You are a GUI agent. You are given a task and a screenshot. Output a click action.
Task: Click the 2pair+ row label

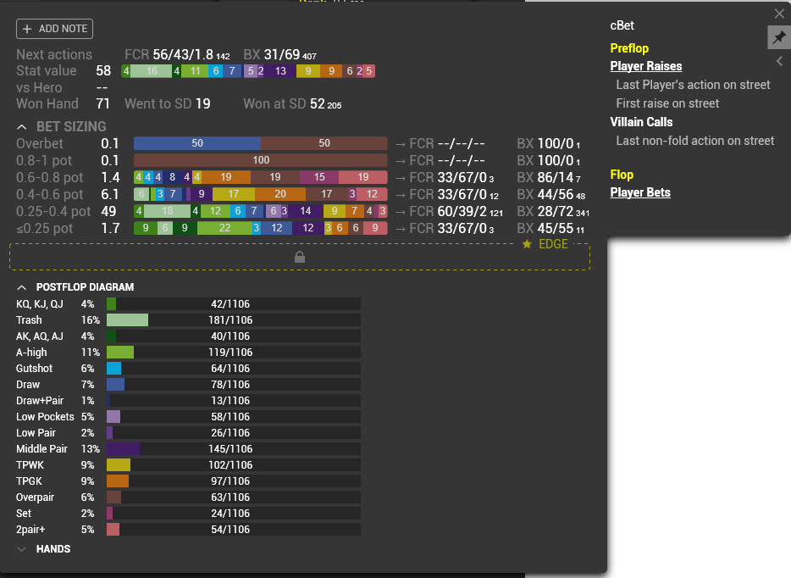30,530
